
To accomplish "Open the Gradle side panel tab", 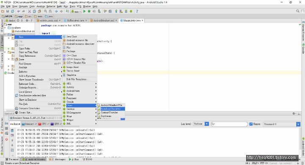I will (x=303, y=49).
